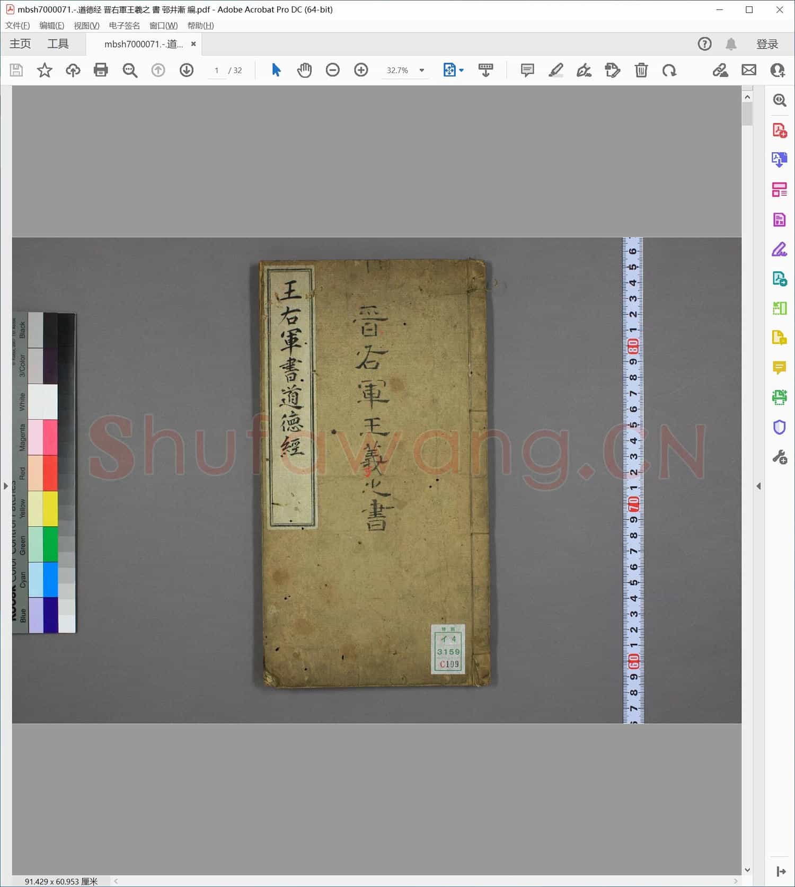Open the Help question mark
The height and width of the screenshot is (887, 795).
pos(704,44)
